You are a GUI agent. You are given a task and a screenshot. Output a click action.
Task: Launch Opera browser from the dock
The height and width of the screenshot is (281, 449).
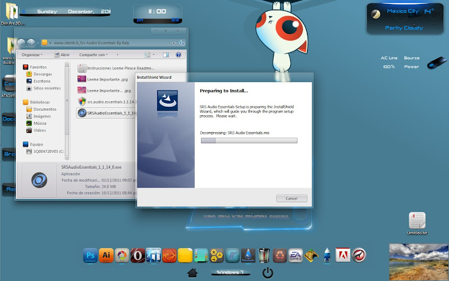(138, 255)
